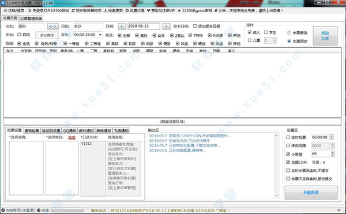Viewport: 346px width, 214px height.
Task: Click the 多站查询 button
Action: [x=47, y=35]
